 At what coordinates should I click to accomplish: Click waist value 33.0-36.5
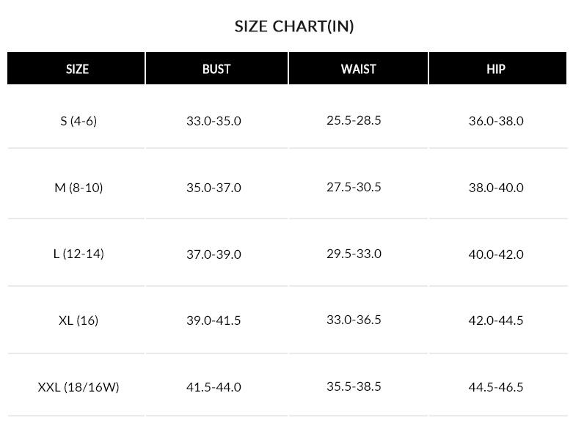pos(354,320)
